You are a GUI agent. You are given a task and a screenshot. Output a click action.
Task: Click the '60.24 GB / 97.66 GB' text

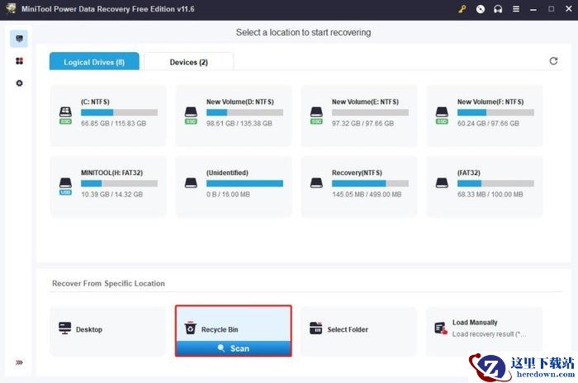pos(488,124)
